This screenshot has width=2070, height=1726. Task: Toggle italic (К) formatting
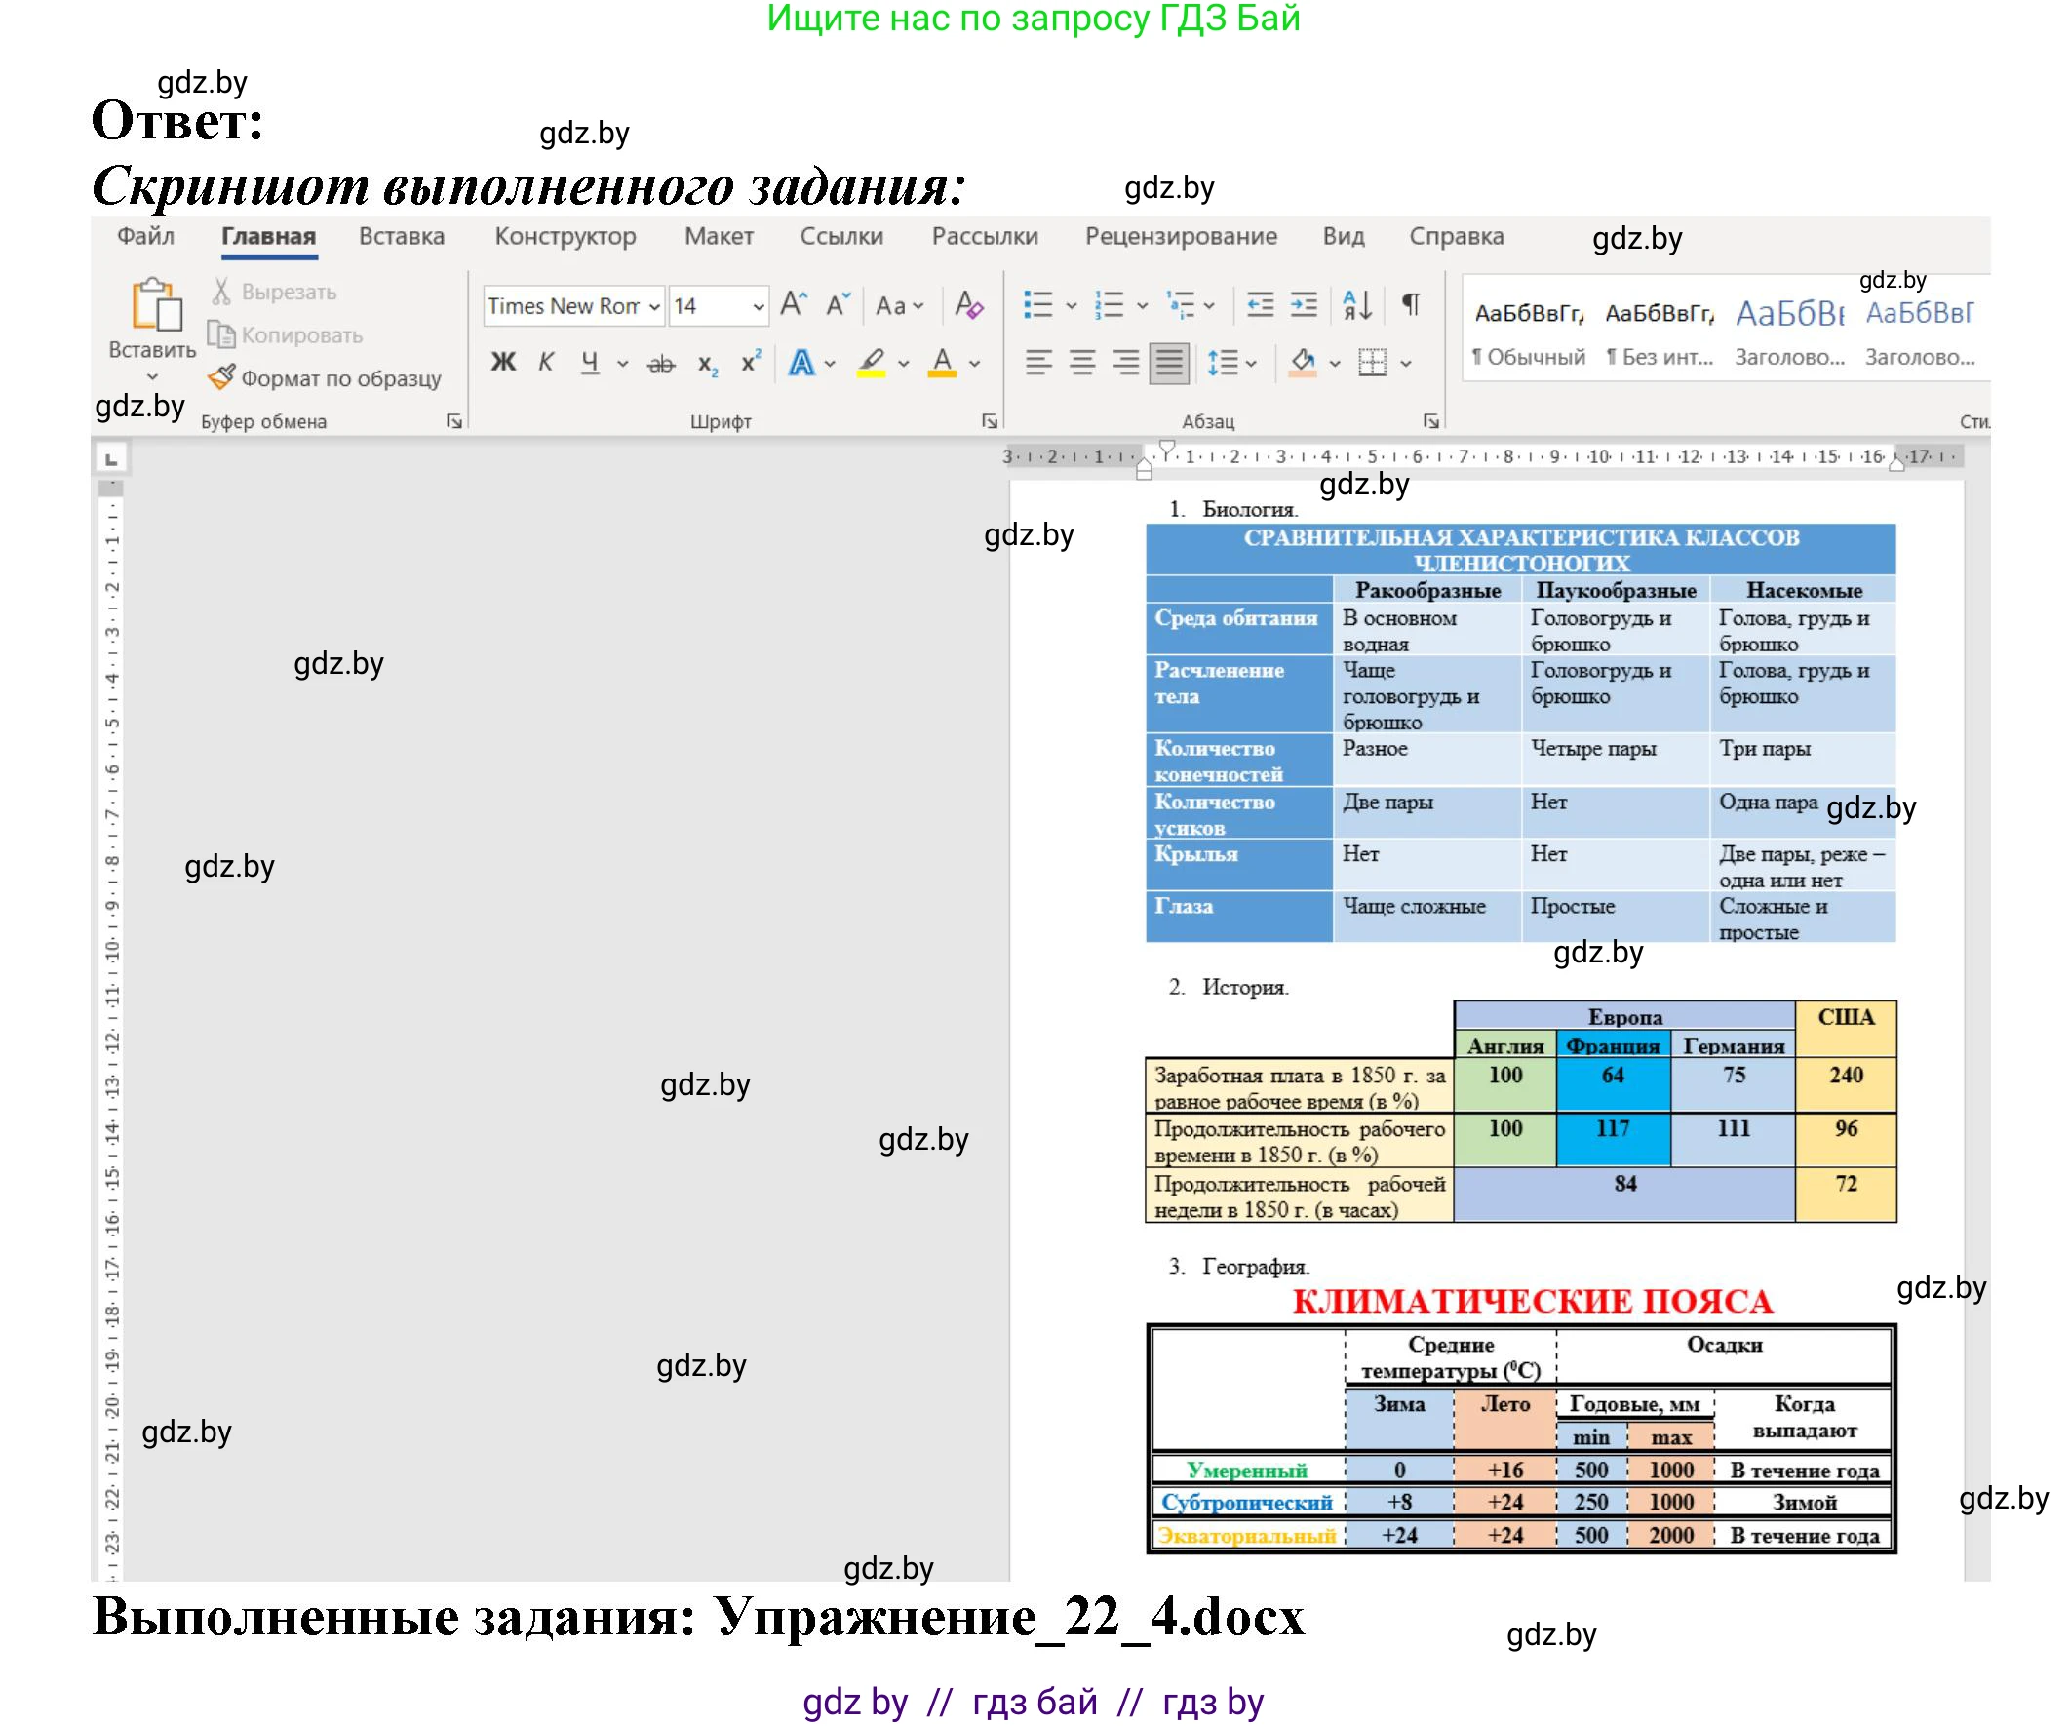point(546,363)
